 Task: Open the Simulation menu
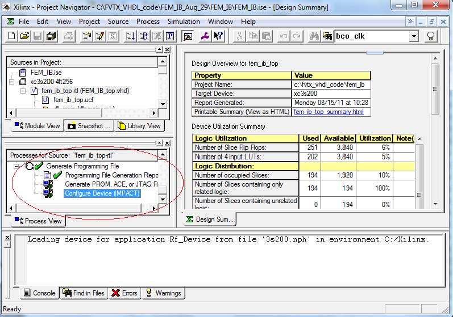tap(184, 22)
